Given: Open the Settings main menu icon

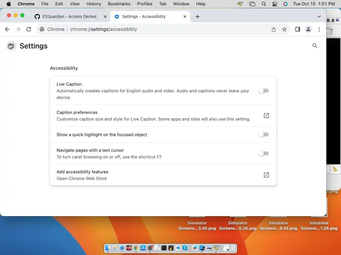Looking at the screenshot, I should pyautogui.click(x=11, y=46).
